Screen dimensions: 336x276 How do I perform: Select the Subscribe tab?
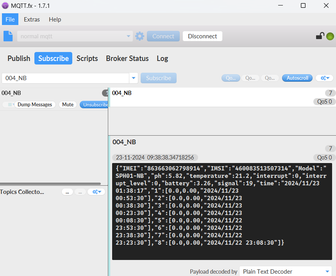[x=54, y=58]
